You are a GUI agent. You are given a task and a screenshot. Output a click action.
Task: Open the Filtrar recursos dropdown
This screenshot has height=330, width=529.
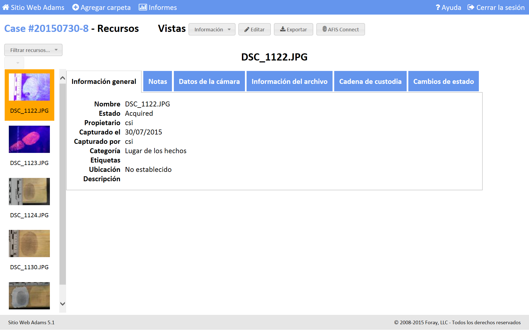pos(33,50)
